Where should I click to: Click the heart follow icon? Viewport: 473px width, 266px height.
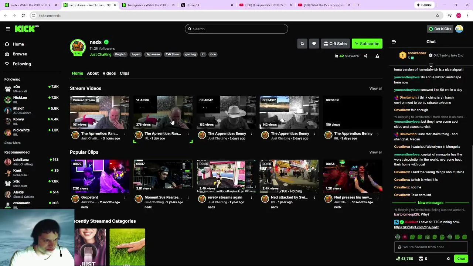pyautogui.click(x=314, y=44)
